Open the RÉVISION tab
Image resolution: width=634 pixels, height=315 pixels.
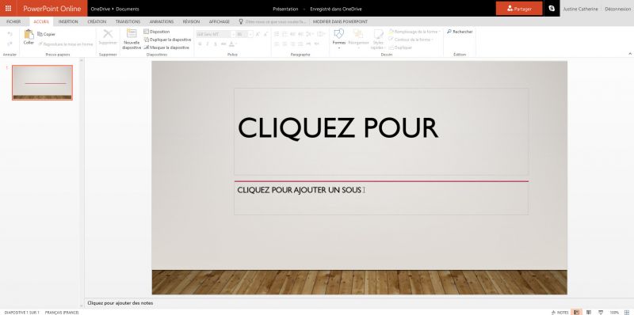pos(191,22)
